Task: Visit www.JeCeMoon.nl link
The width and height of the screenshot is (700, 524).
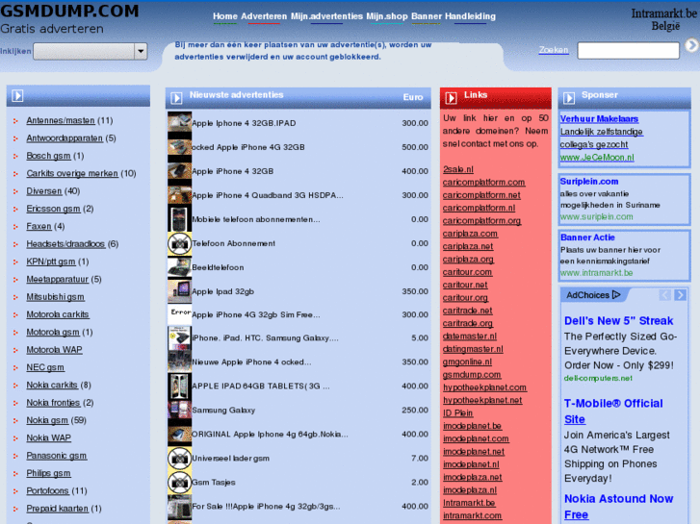Action: 597,158
